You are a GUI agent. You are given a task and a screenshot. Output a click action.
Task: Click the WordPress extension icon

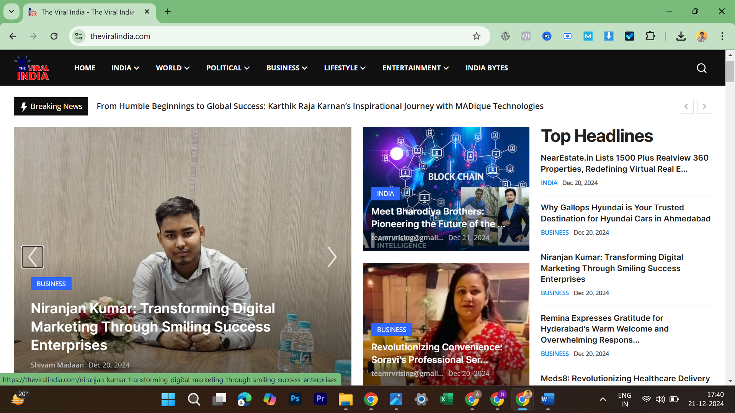pyautogui.click(x=505, y=36)
